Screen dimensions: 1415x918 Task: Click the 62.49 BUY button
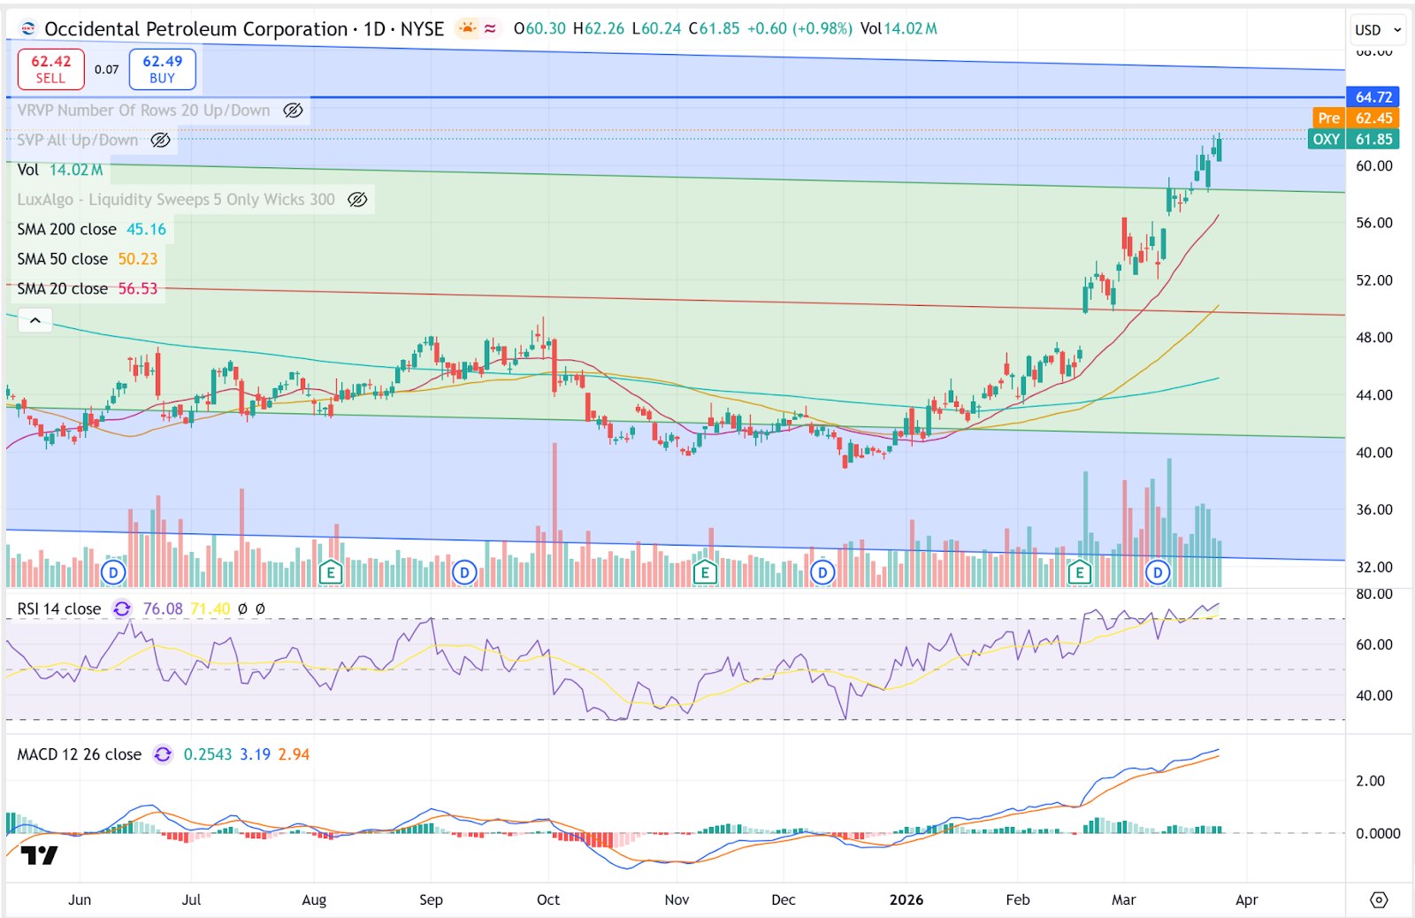pos(163,69)
